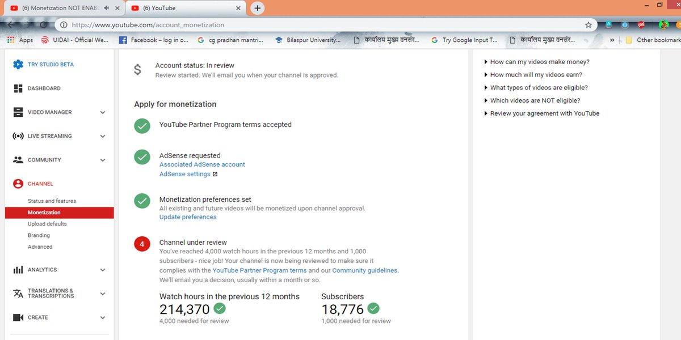This screenshot has width=681, height=340.
Task: Expand 'Which videos are NOT eligible?'
Action: click(x=532, y=100)
